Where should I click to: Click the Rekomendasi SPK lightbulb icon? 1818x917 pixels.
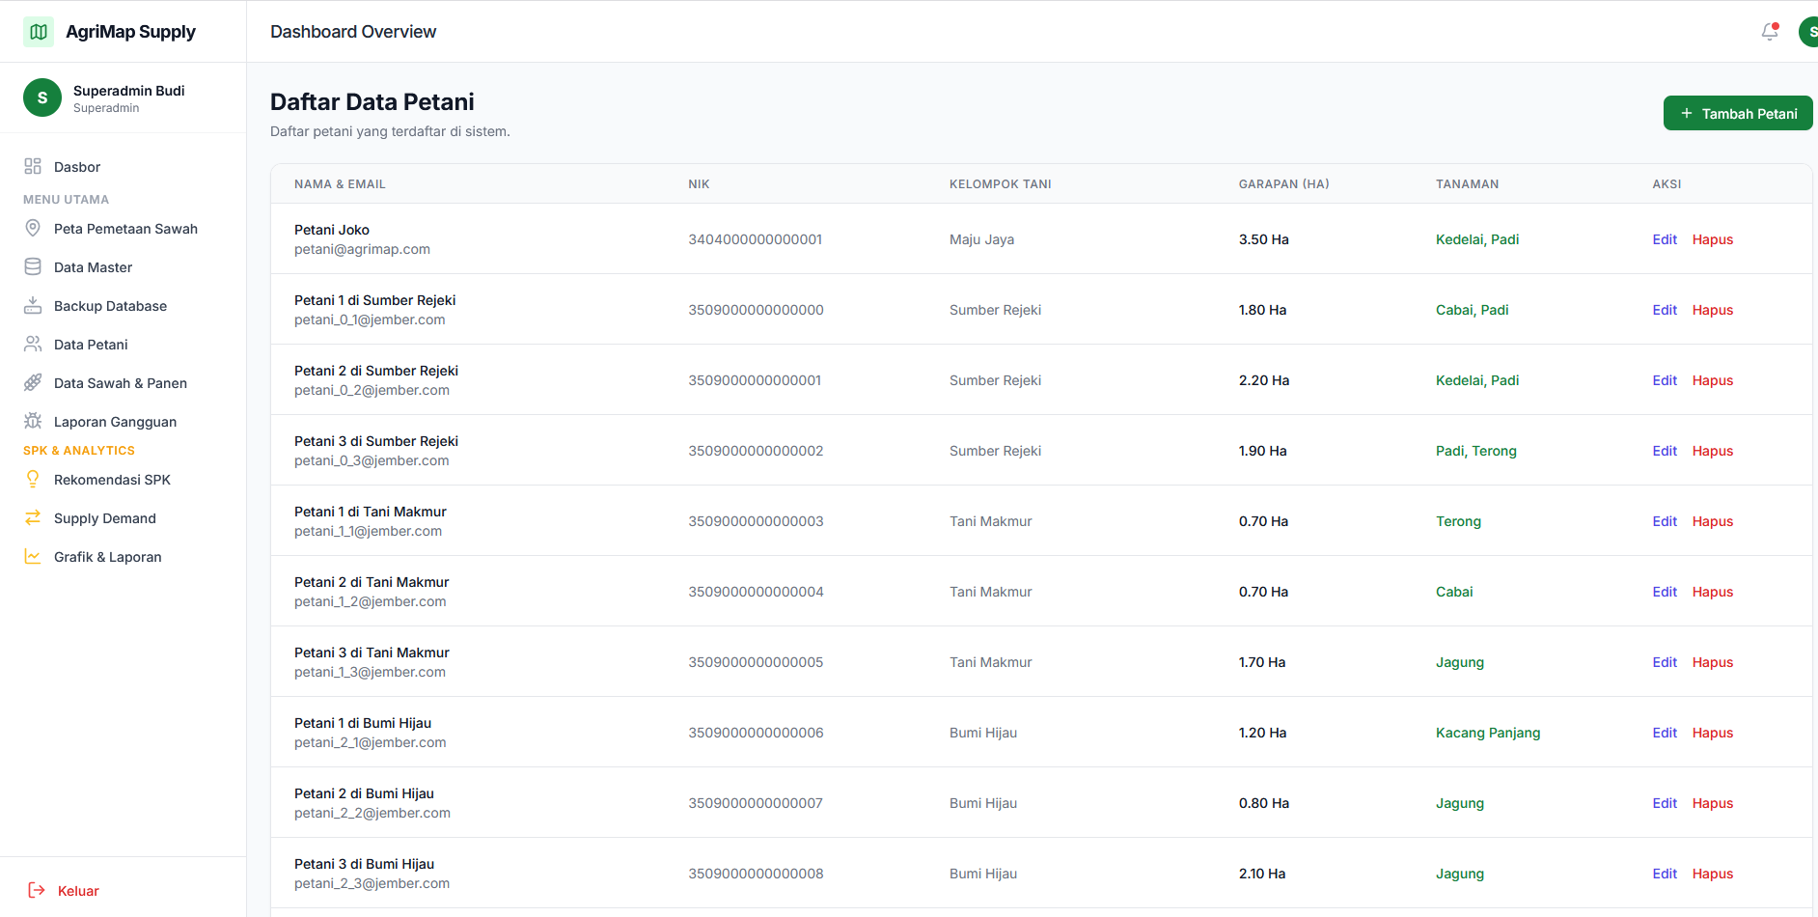33,480
